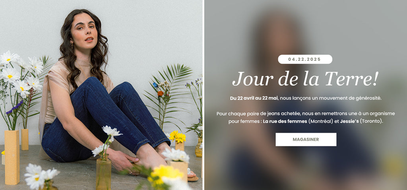407x190 pixels.
Task: Click the tall wooden vase with daisies
Action: [x=12, y=157]
